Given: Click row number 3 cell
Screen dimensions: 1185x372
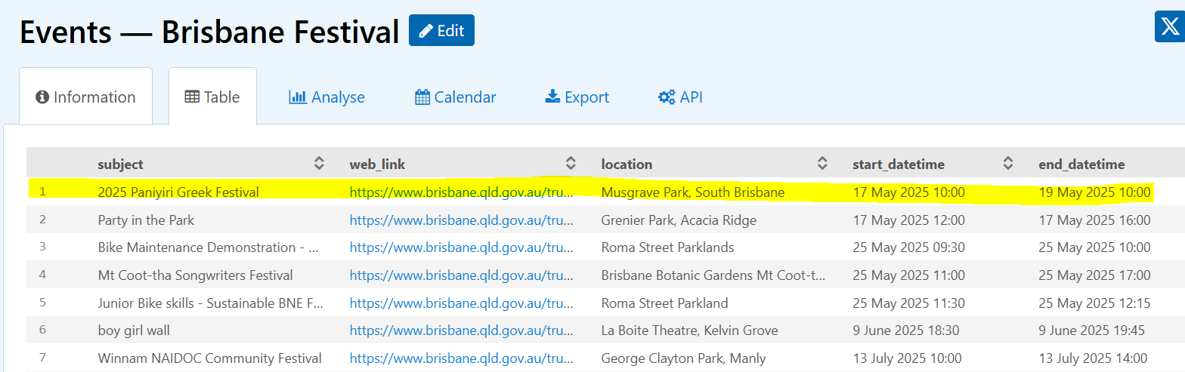Looking at the screenshot, I should tap(43, 247).
